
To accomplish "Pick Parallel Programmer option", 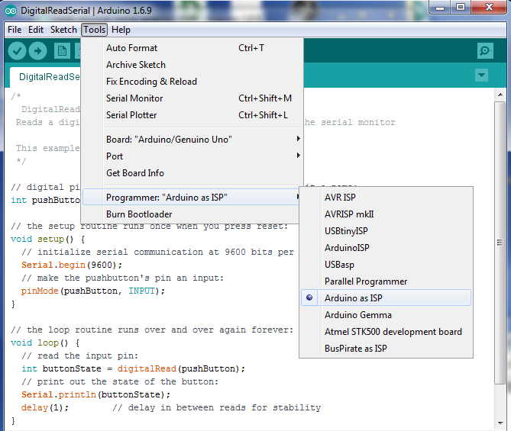I will point(386,281).
